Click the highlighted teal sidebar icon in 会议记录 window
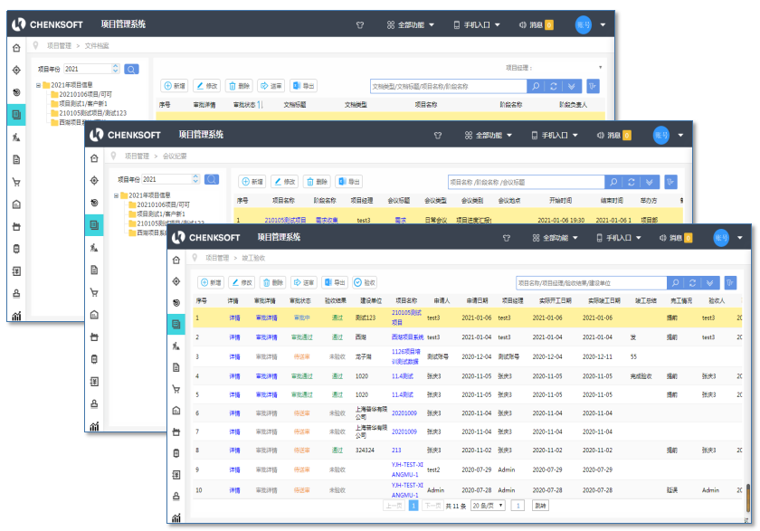 [94, 225]
